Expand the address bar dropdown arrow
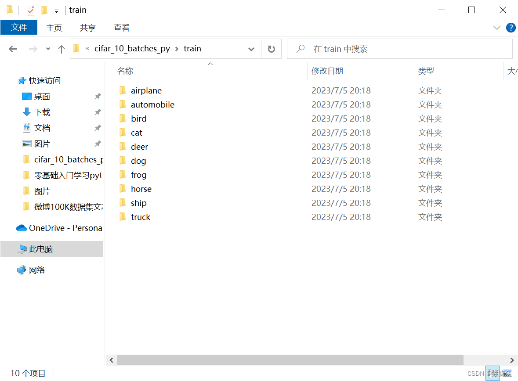The height and width of the screenshot is (381, 518). [x=251, y=49]
